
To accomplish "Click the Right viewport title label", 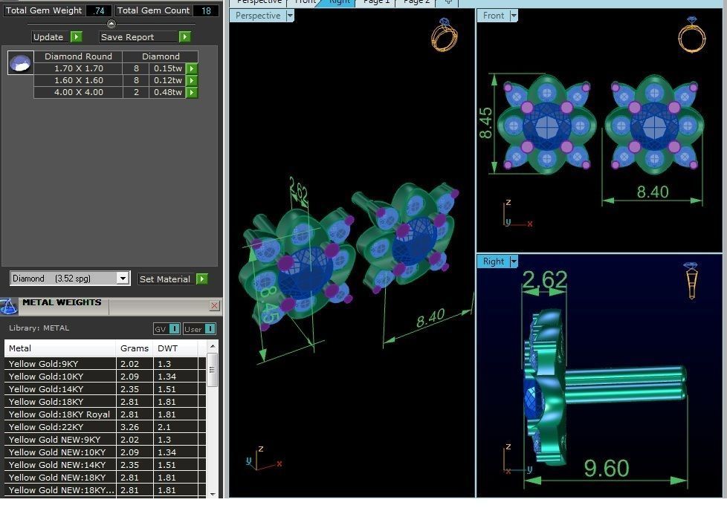I will (494, 261).
